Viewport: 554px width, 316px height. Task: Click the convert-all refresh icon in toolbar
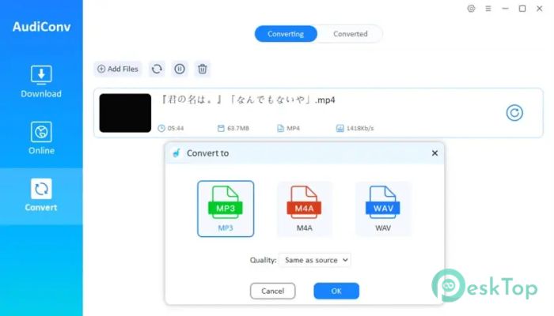click(x=157, y=69)
